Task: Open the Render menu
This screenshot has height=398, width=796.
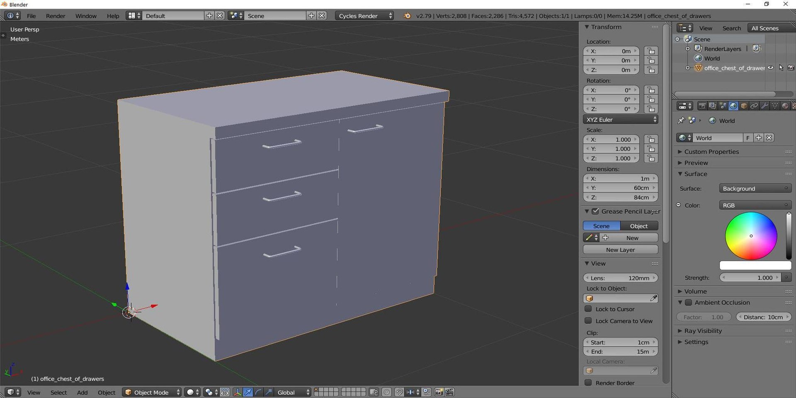Action: click(x=56, y=16)
